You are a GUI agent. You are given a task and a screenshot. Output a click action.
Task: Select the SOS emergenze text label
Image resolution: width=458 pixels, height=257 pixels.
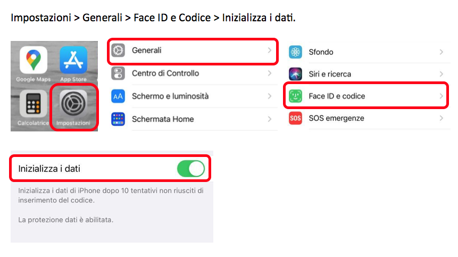[x=337, y=118]
